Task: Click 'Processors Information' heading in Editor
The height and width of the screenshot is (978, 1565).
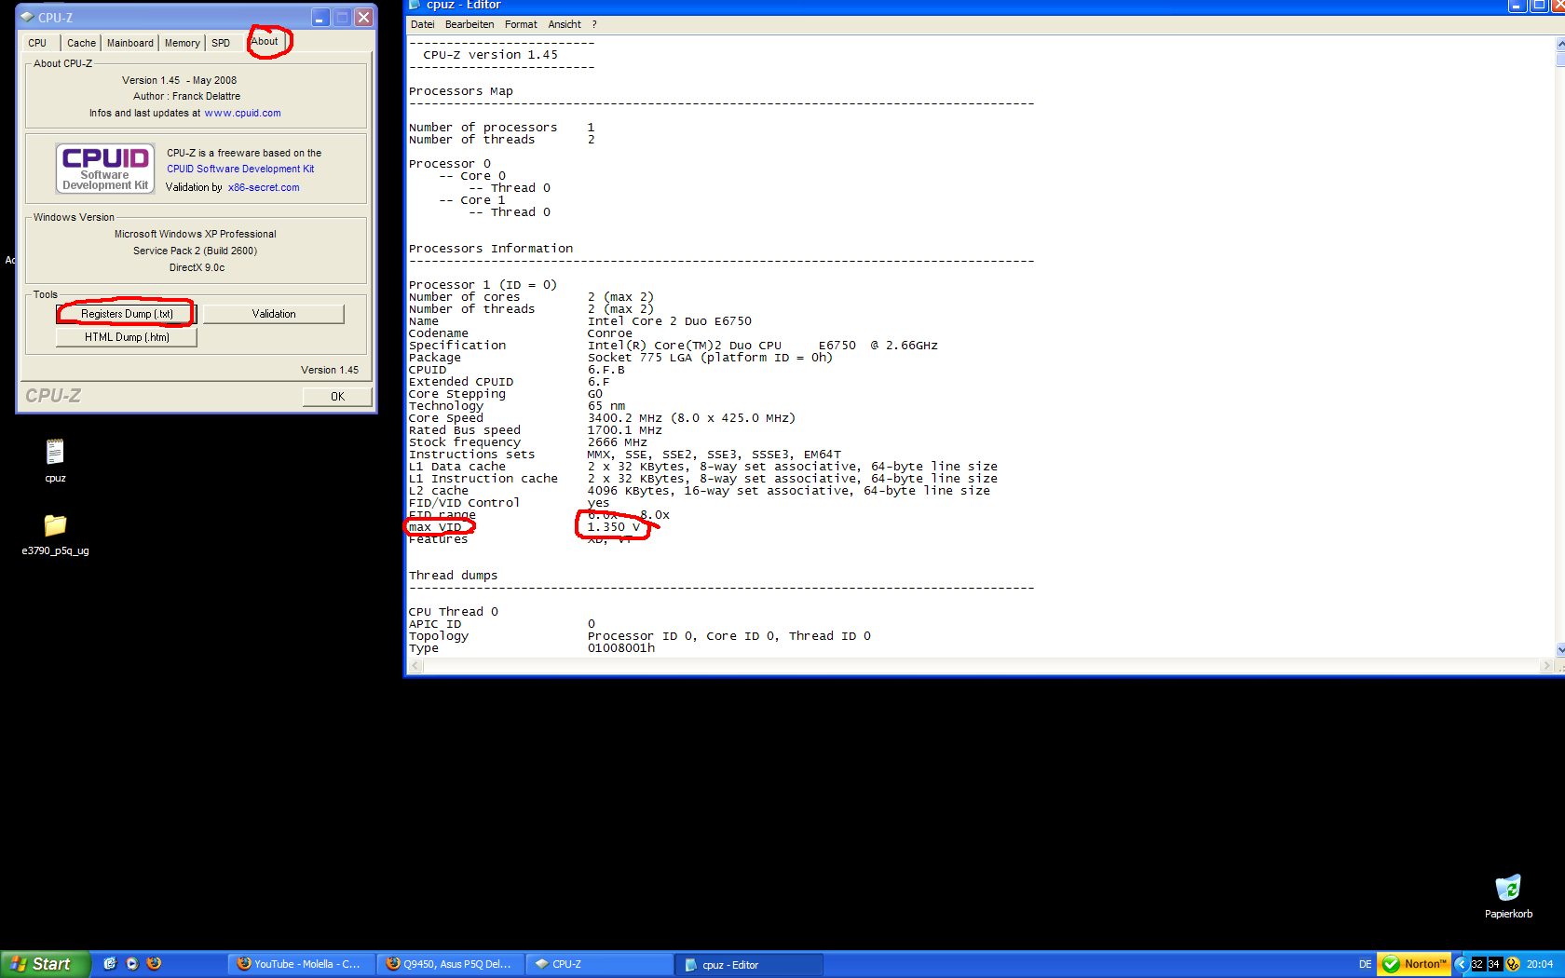Action: [x=491, y=249]
